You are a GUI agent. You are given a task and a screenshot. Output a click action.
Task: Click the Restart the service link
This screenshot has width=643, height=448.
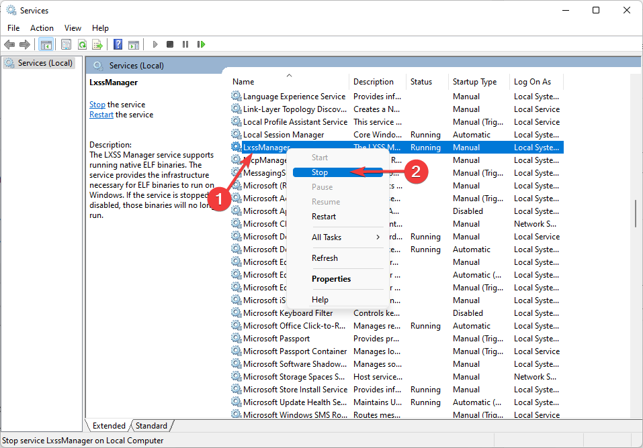(101, 114)
